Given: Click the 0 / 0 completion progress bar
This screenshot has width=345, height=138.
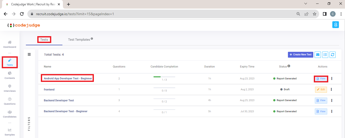Looking at the screenshot, I should (x=164, y=88).
